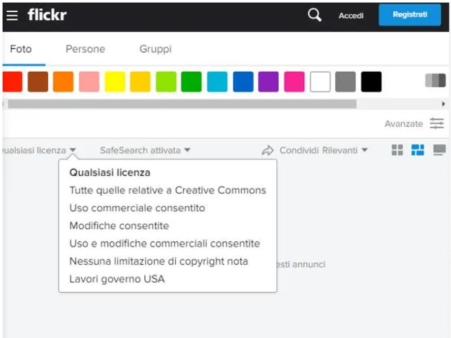
Task: Click the Registrati button
Action: (x=409, y=15)
